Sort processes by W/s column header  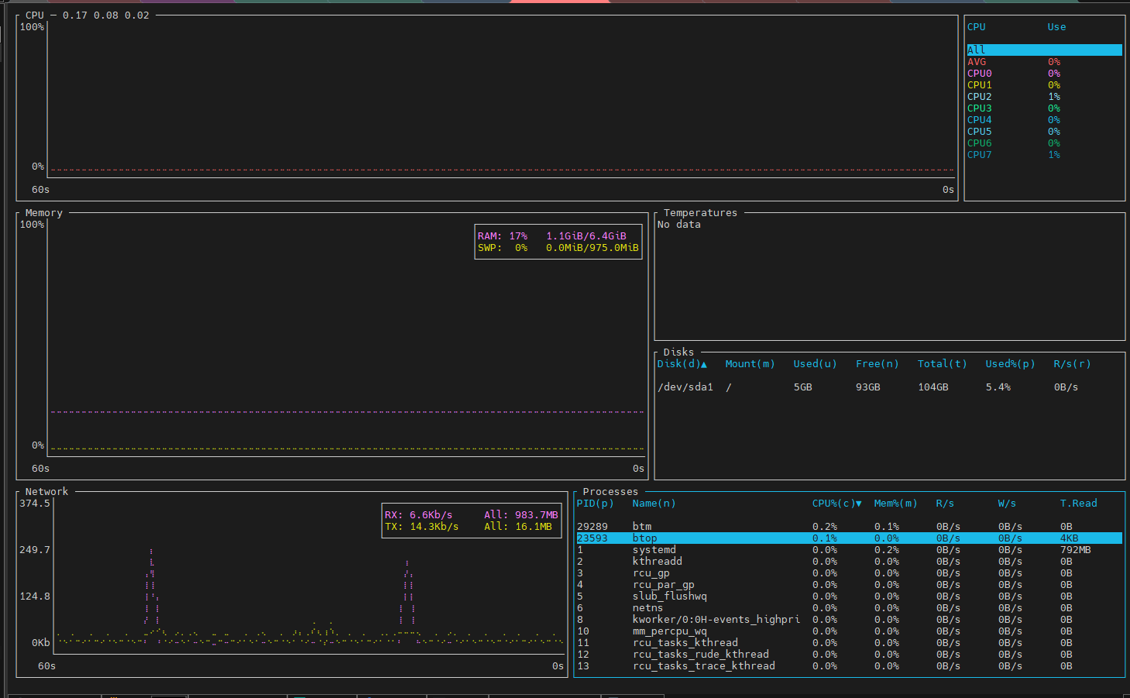(x=1007, y=503)
